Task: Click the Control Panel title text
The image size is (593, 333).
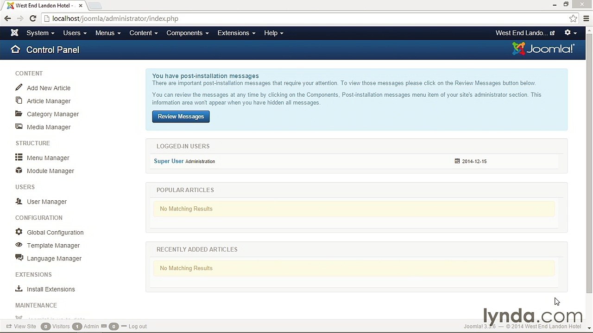Action: tap(53, 50)
